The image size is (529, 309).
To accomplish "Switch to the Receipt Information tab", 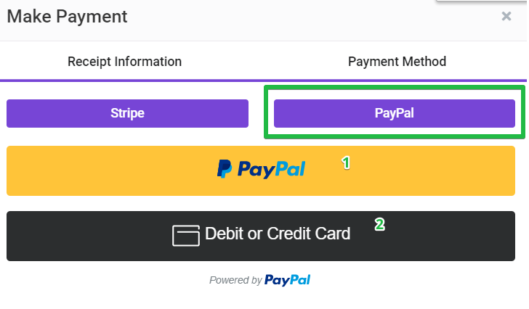I will 124,62.
